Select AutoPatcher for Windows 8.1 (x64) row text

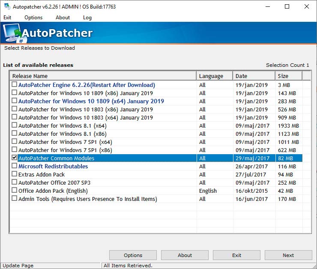coord(63,126)
